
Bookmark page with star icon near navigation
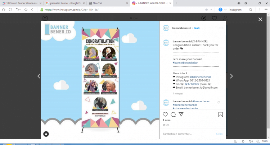(x=26, y=10)
